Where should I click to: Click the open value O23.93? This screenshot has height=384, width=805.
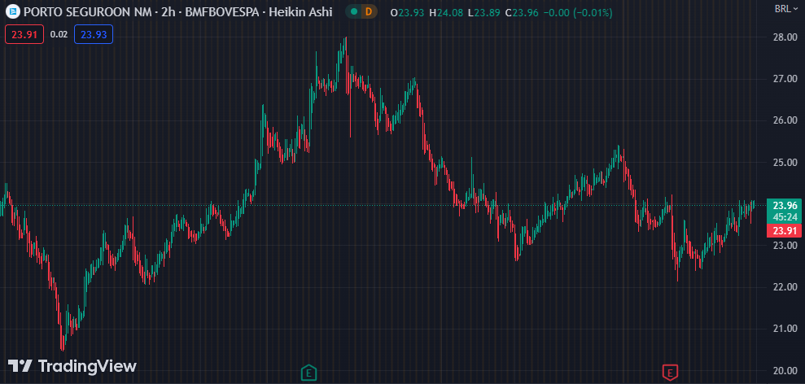click(x=408, y=12)
